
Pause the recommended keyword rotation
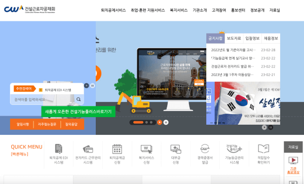tap(93, 86)
